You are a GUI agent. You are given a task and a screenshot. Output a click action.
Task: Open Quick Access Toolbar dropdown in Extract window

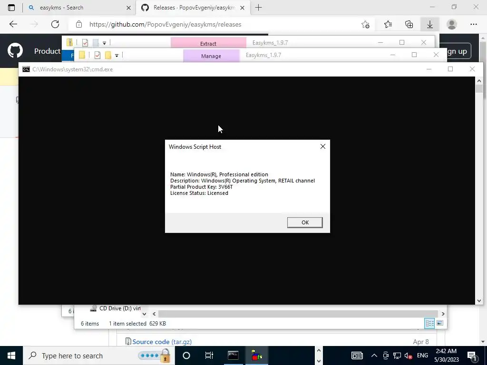click(x=104, y=43)
